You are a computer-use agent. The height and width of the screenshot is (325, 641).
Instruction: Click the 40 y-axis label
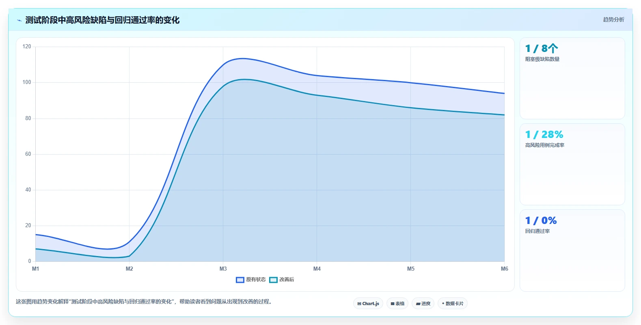(28, 190)
